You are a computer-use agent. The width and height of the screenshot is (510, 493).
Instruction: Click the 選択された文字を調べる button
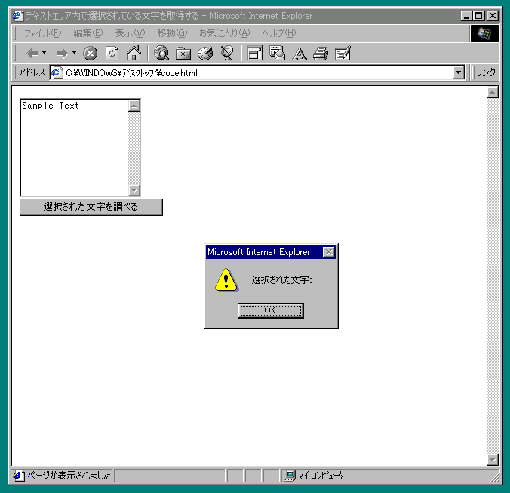point(91,207)
